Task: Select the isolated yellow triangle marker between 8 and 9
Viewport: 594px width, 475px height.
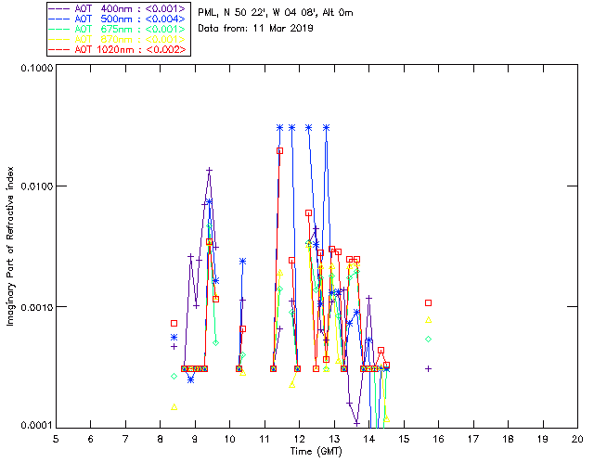Action: (x=174, y=407)
